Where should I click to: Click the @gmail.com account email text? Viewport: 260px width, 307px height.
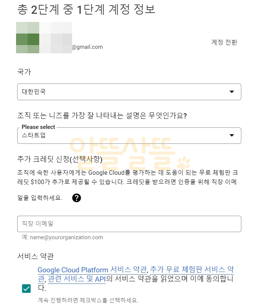[x=87, y=47]
